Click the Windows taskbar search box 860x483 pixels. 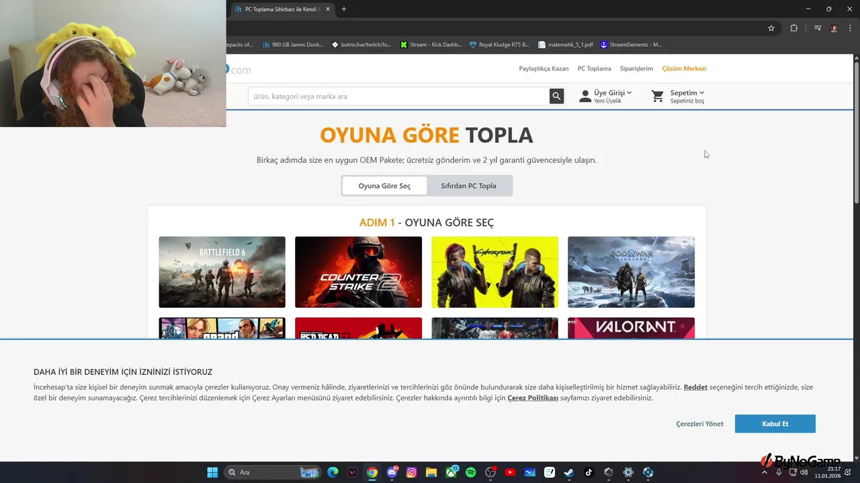pyautogui.click(x=271, y=472)
